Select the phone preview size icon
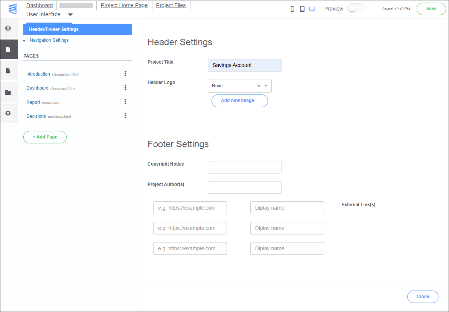The width and height of the screenshot is (449, 312). [x=292, y=9]
